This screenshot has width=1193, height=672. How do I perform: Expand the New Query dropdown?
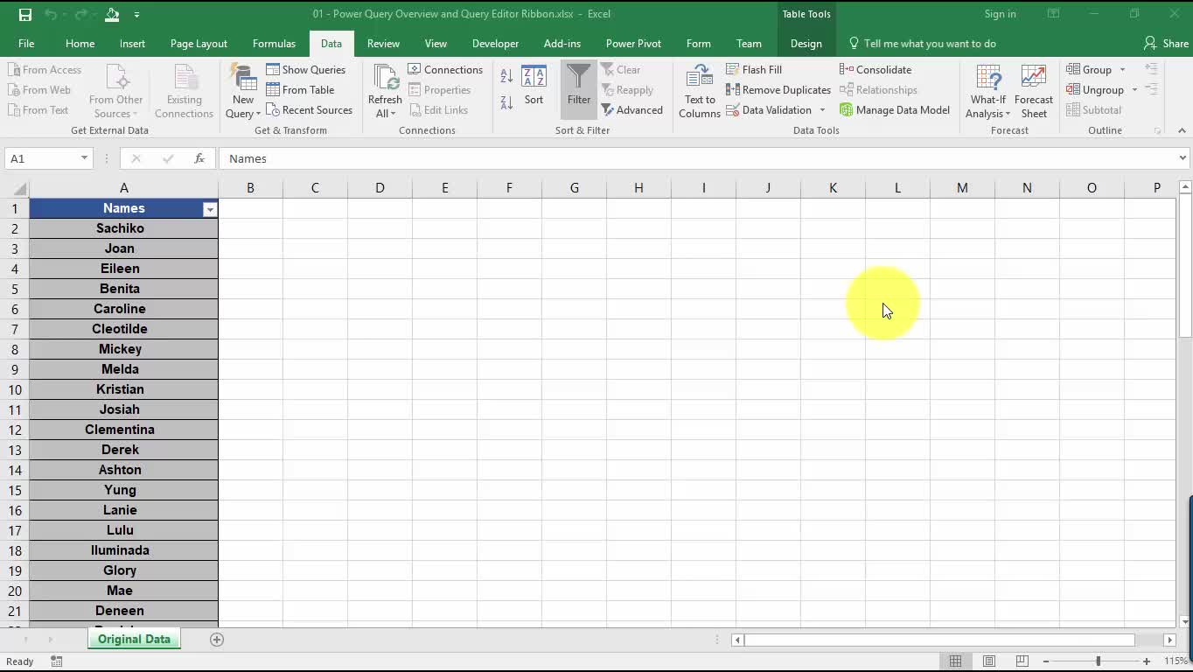pos(243,113)
